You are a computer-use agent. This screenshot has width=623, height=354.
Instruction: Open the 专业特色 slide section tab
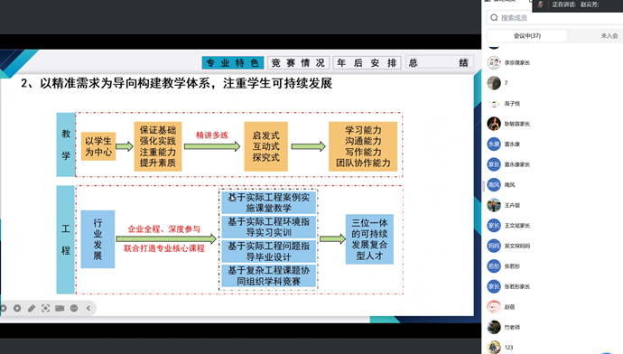[x=233, y=63]
